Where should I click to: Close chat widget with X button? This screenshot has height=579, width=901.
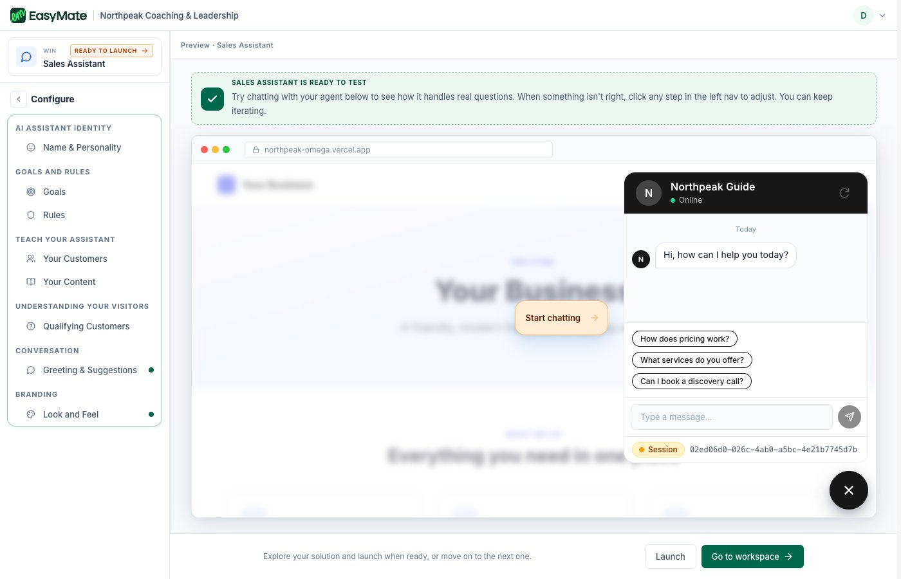(849, 490)
